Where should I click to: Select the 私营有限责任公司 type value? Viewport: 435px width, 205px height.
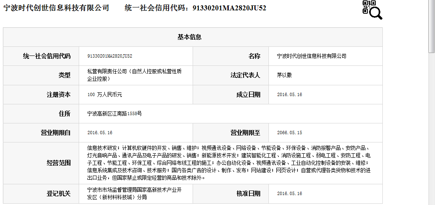[135, 75]
